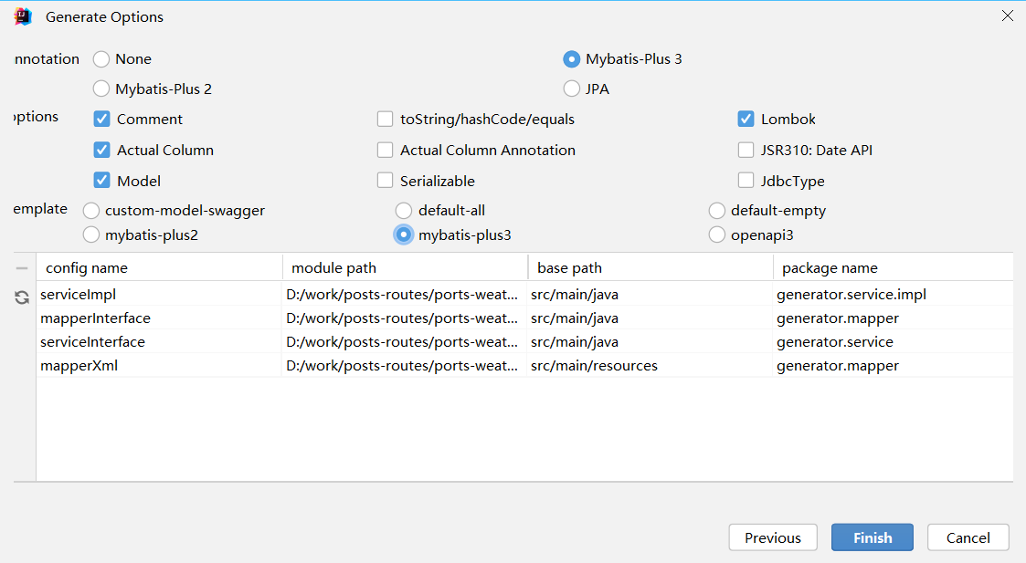The width and height of the screenshot is (1026, 563).
Task: Click the generator.service.impl package cell
Action: (x=893, y=294)
